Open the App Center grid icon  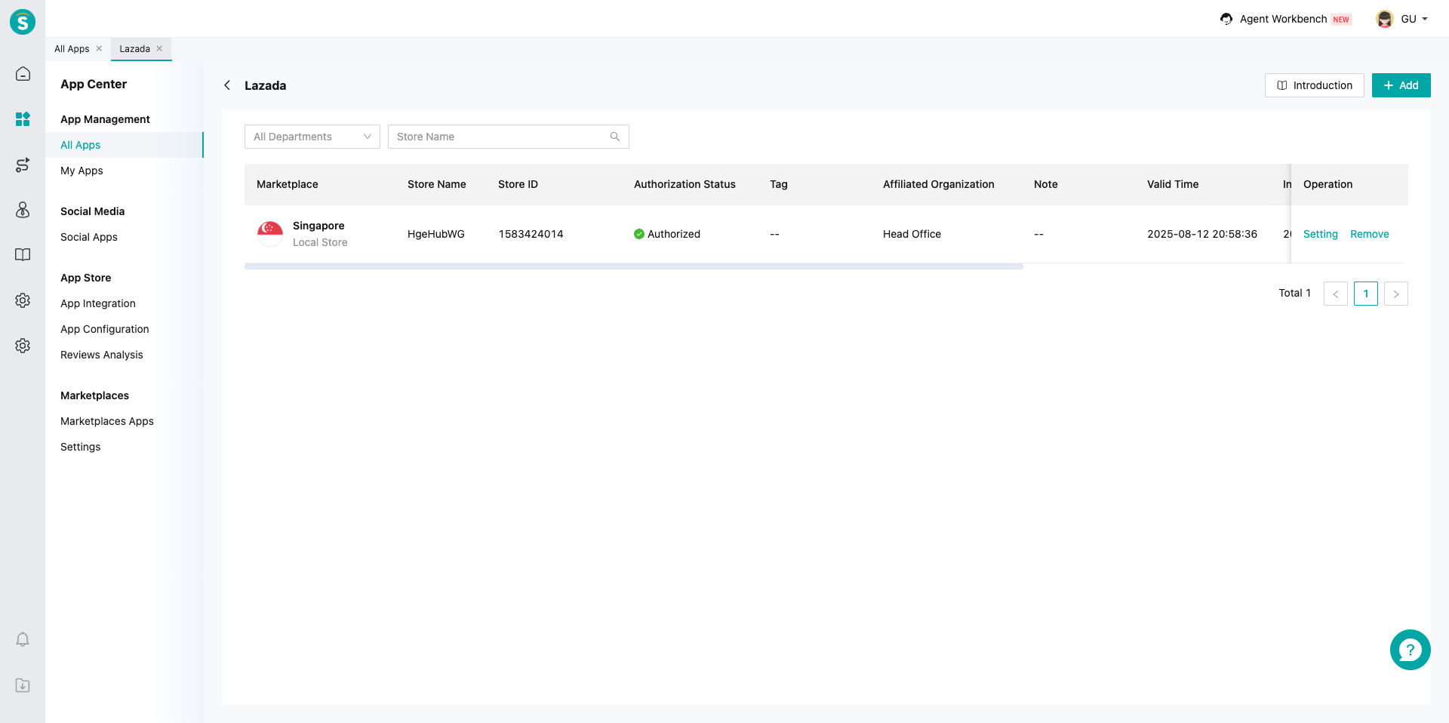pyautogui.click(x=23, y=119)
